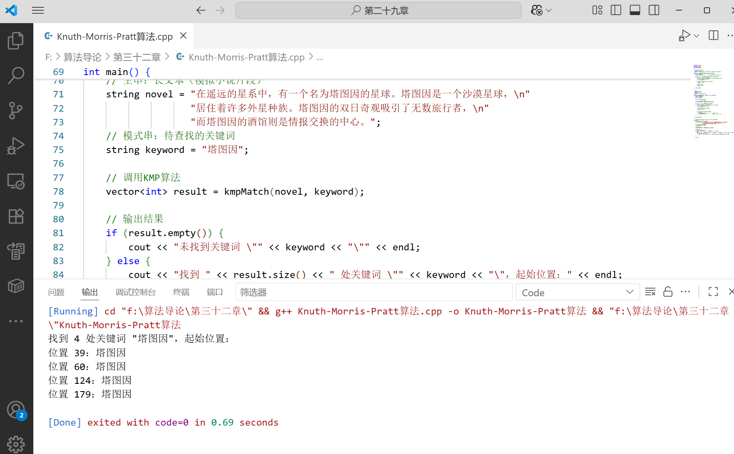Open the 算法导论 breadcrumb folder

click(83, 58)
